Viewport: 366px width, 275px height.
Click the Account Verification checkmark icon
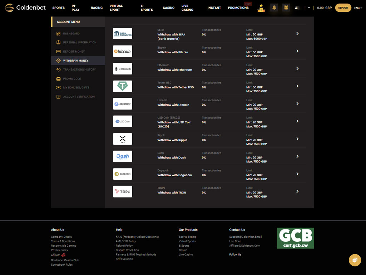[58, 97]
